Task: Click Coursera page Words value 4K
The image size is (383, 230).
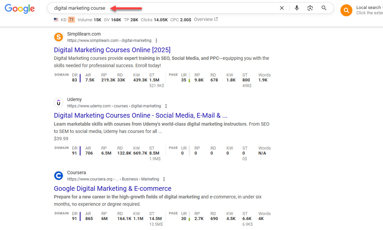Action: pyautogui.click(x=261, y=219)
